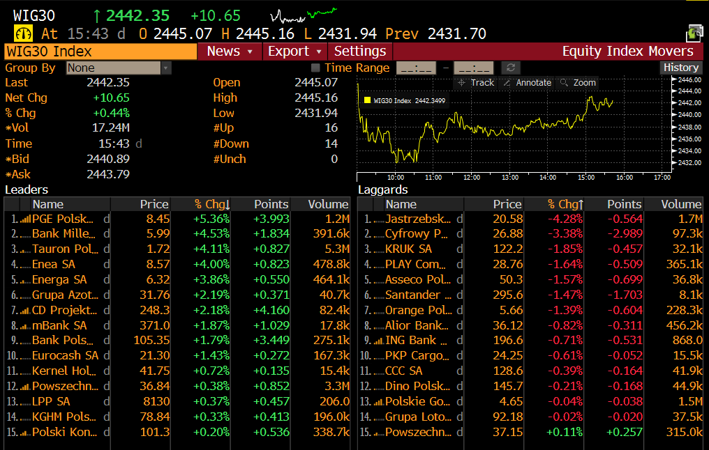This screenshot has height=450, width=709.
Task: Click the History button
Action: [680, 68]
